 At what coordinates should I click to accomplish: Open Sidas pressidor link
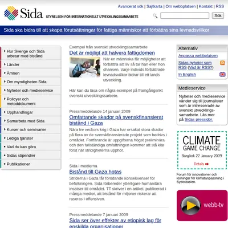[x=199, y=120]
